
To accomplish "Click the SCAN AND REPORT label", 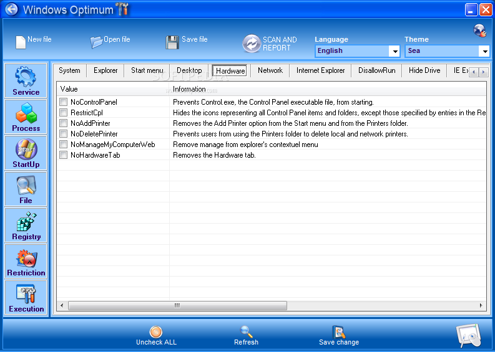I will click(x=280, y=44).
